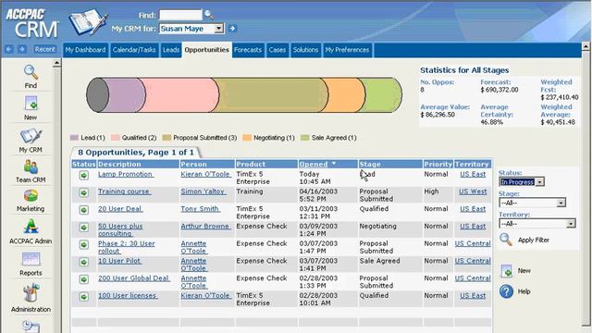Open the Stage filter dropdown
The width and height of the screenshot is (592, 333).
[x=561, y=203]
